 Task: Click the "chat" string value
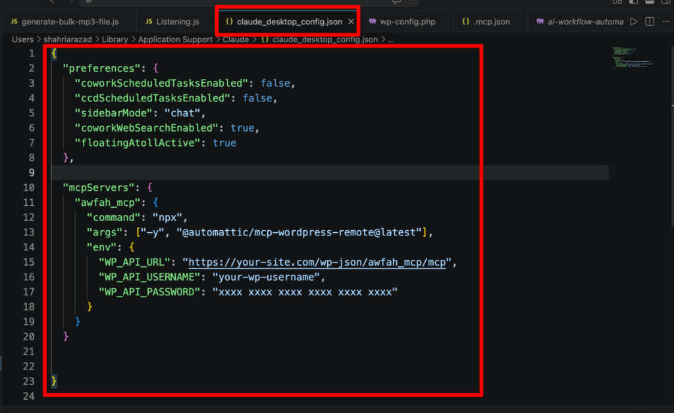point(182,113)
